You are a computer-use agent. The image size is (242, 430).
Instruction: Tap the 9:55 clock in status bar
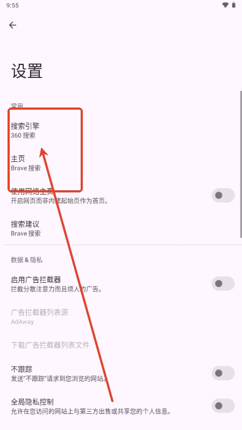coord(12,5)
